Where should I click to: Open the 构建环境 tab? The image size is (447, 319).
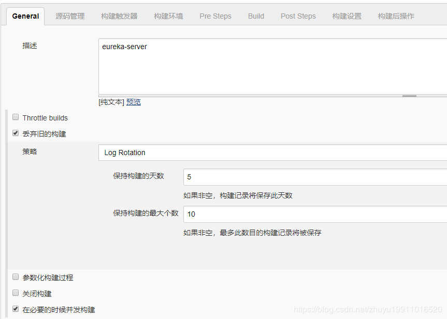(168, 16)
